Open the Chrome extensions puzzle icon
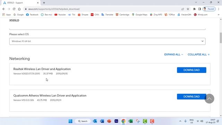This screenshot has height=125, width=222. [194, 9]
